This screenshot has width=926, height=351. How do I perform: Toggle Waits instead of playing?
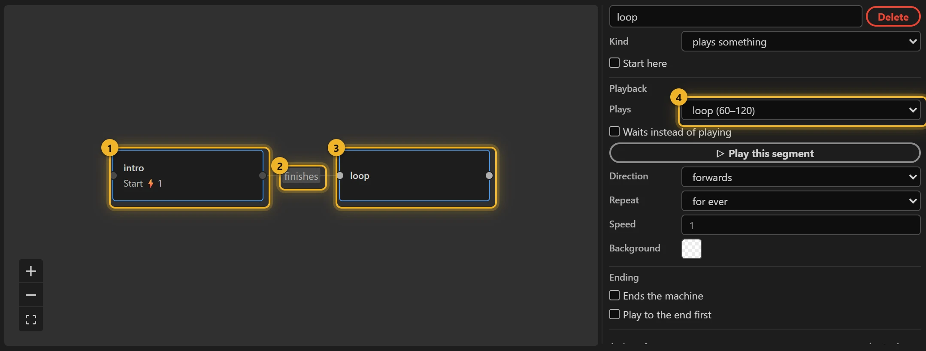coord(614,131)
